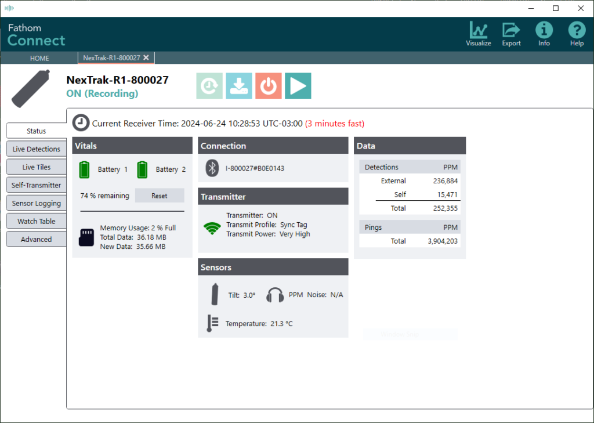Switch to Self-Transmitter

point(35,185)
